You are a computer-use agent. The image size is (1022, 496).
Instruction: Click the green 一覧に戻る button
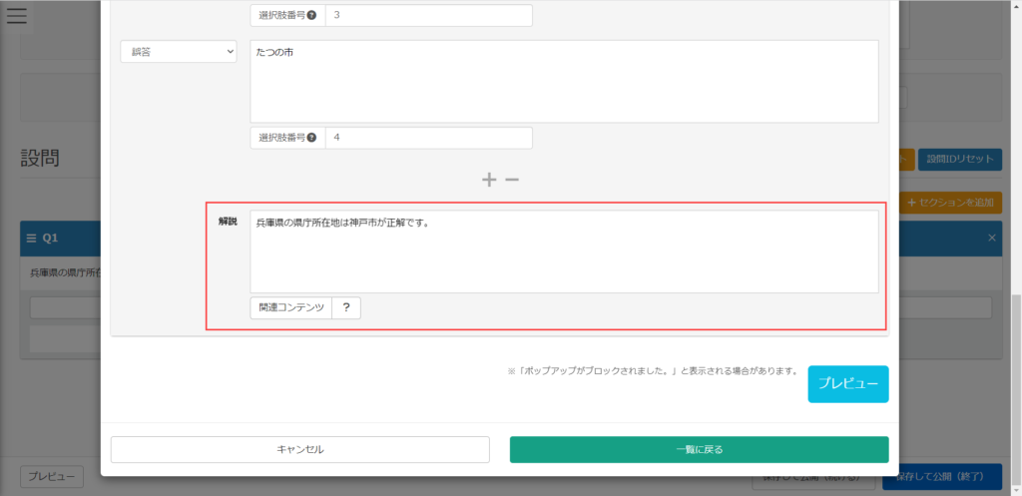pos(699,449)
